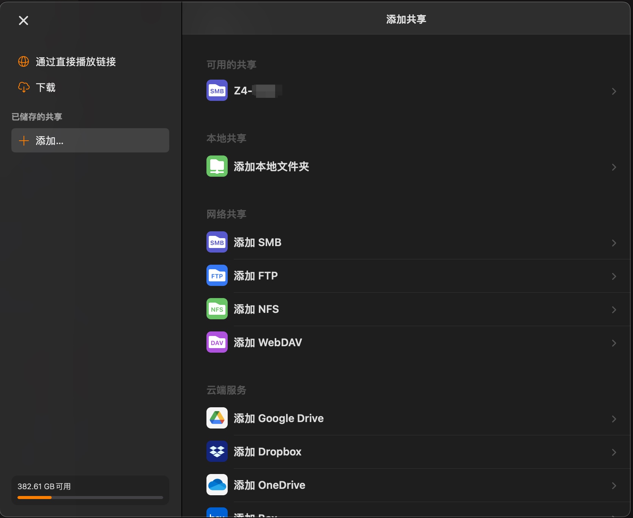Open 通过直接播放链接 from sidebar
The image size is (633, 518).
tap(76, 61)
